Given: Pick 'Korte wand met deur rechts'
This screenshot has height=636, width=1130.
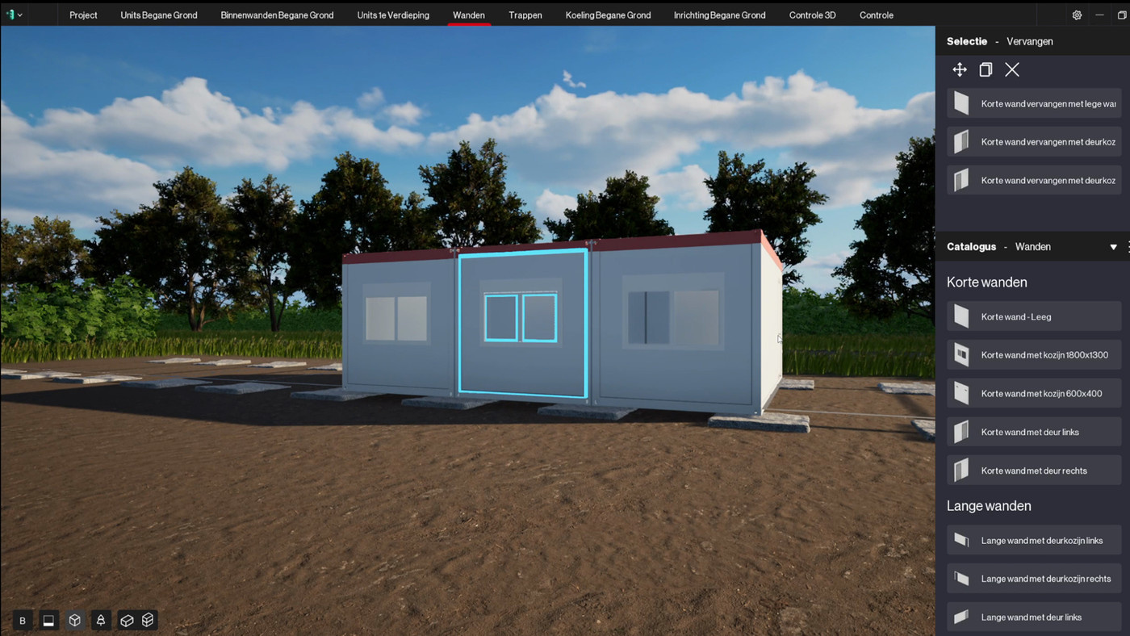Looking at the screenshot, I should (1034, 471).
